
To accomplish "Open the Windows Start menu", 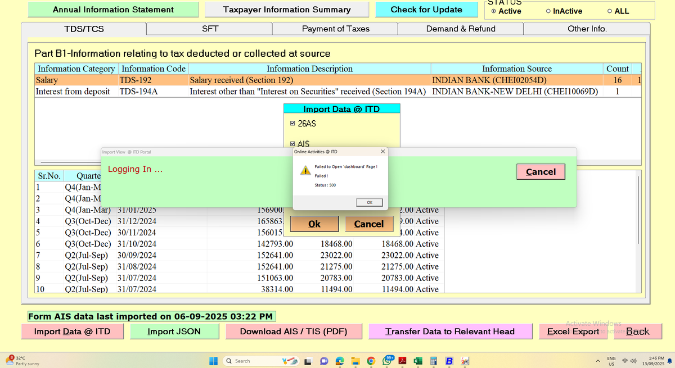I will (x=213, y=361).
